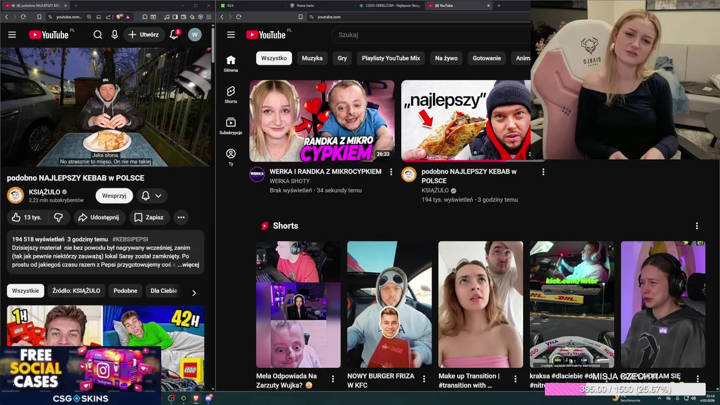Open options for Mela Odpowiada short
This screenshot has height=405, width=720.
332,379
